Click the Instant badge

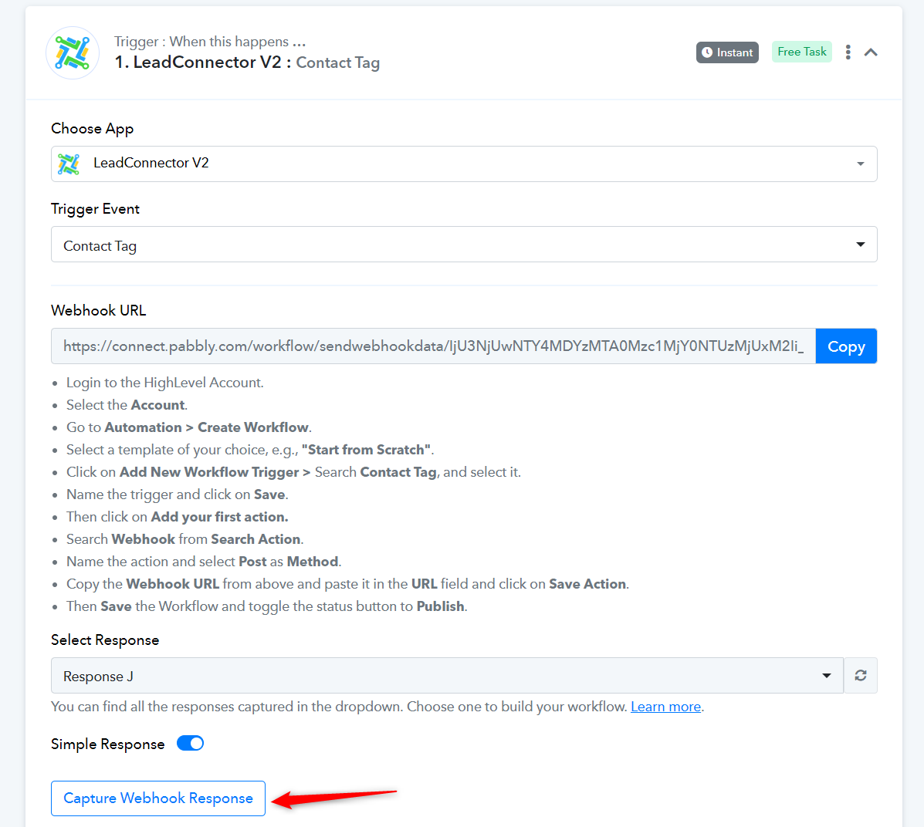727,52
